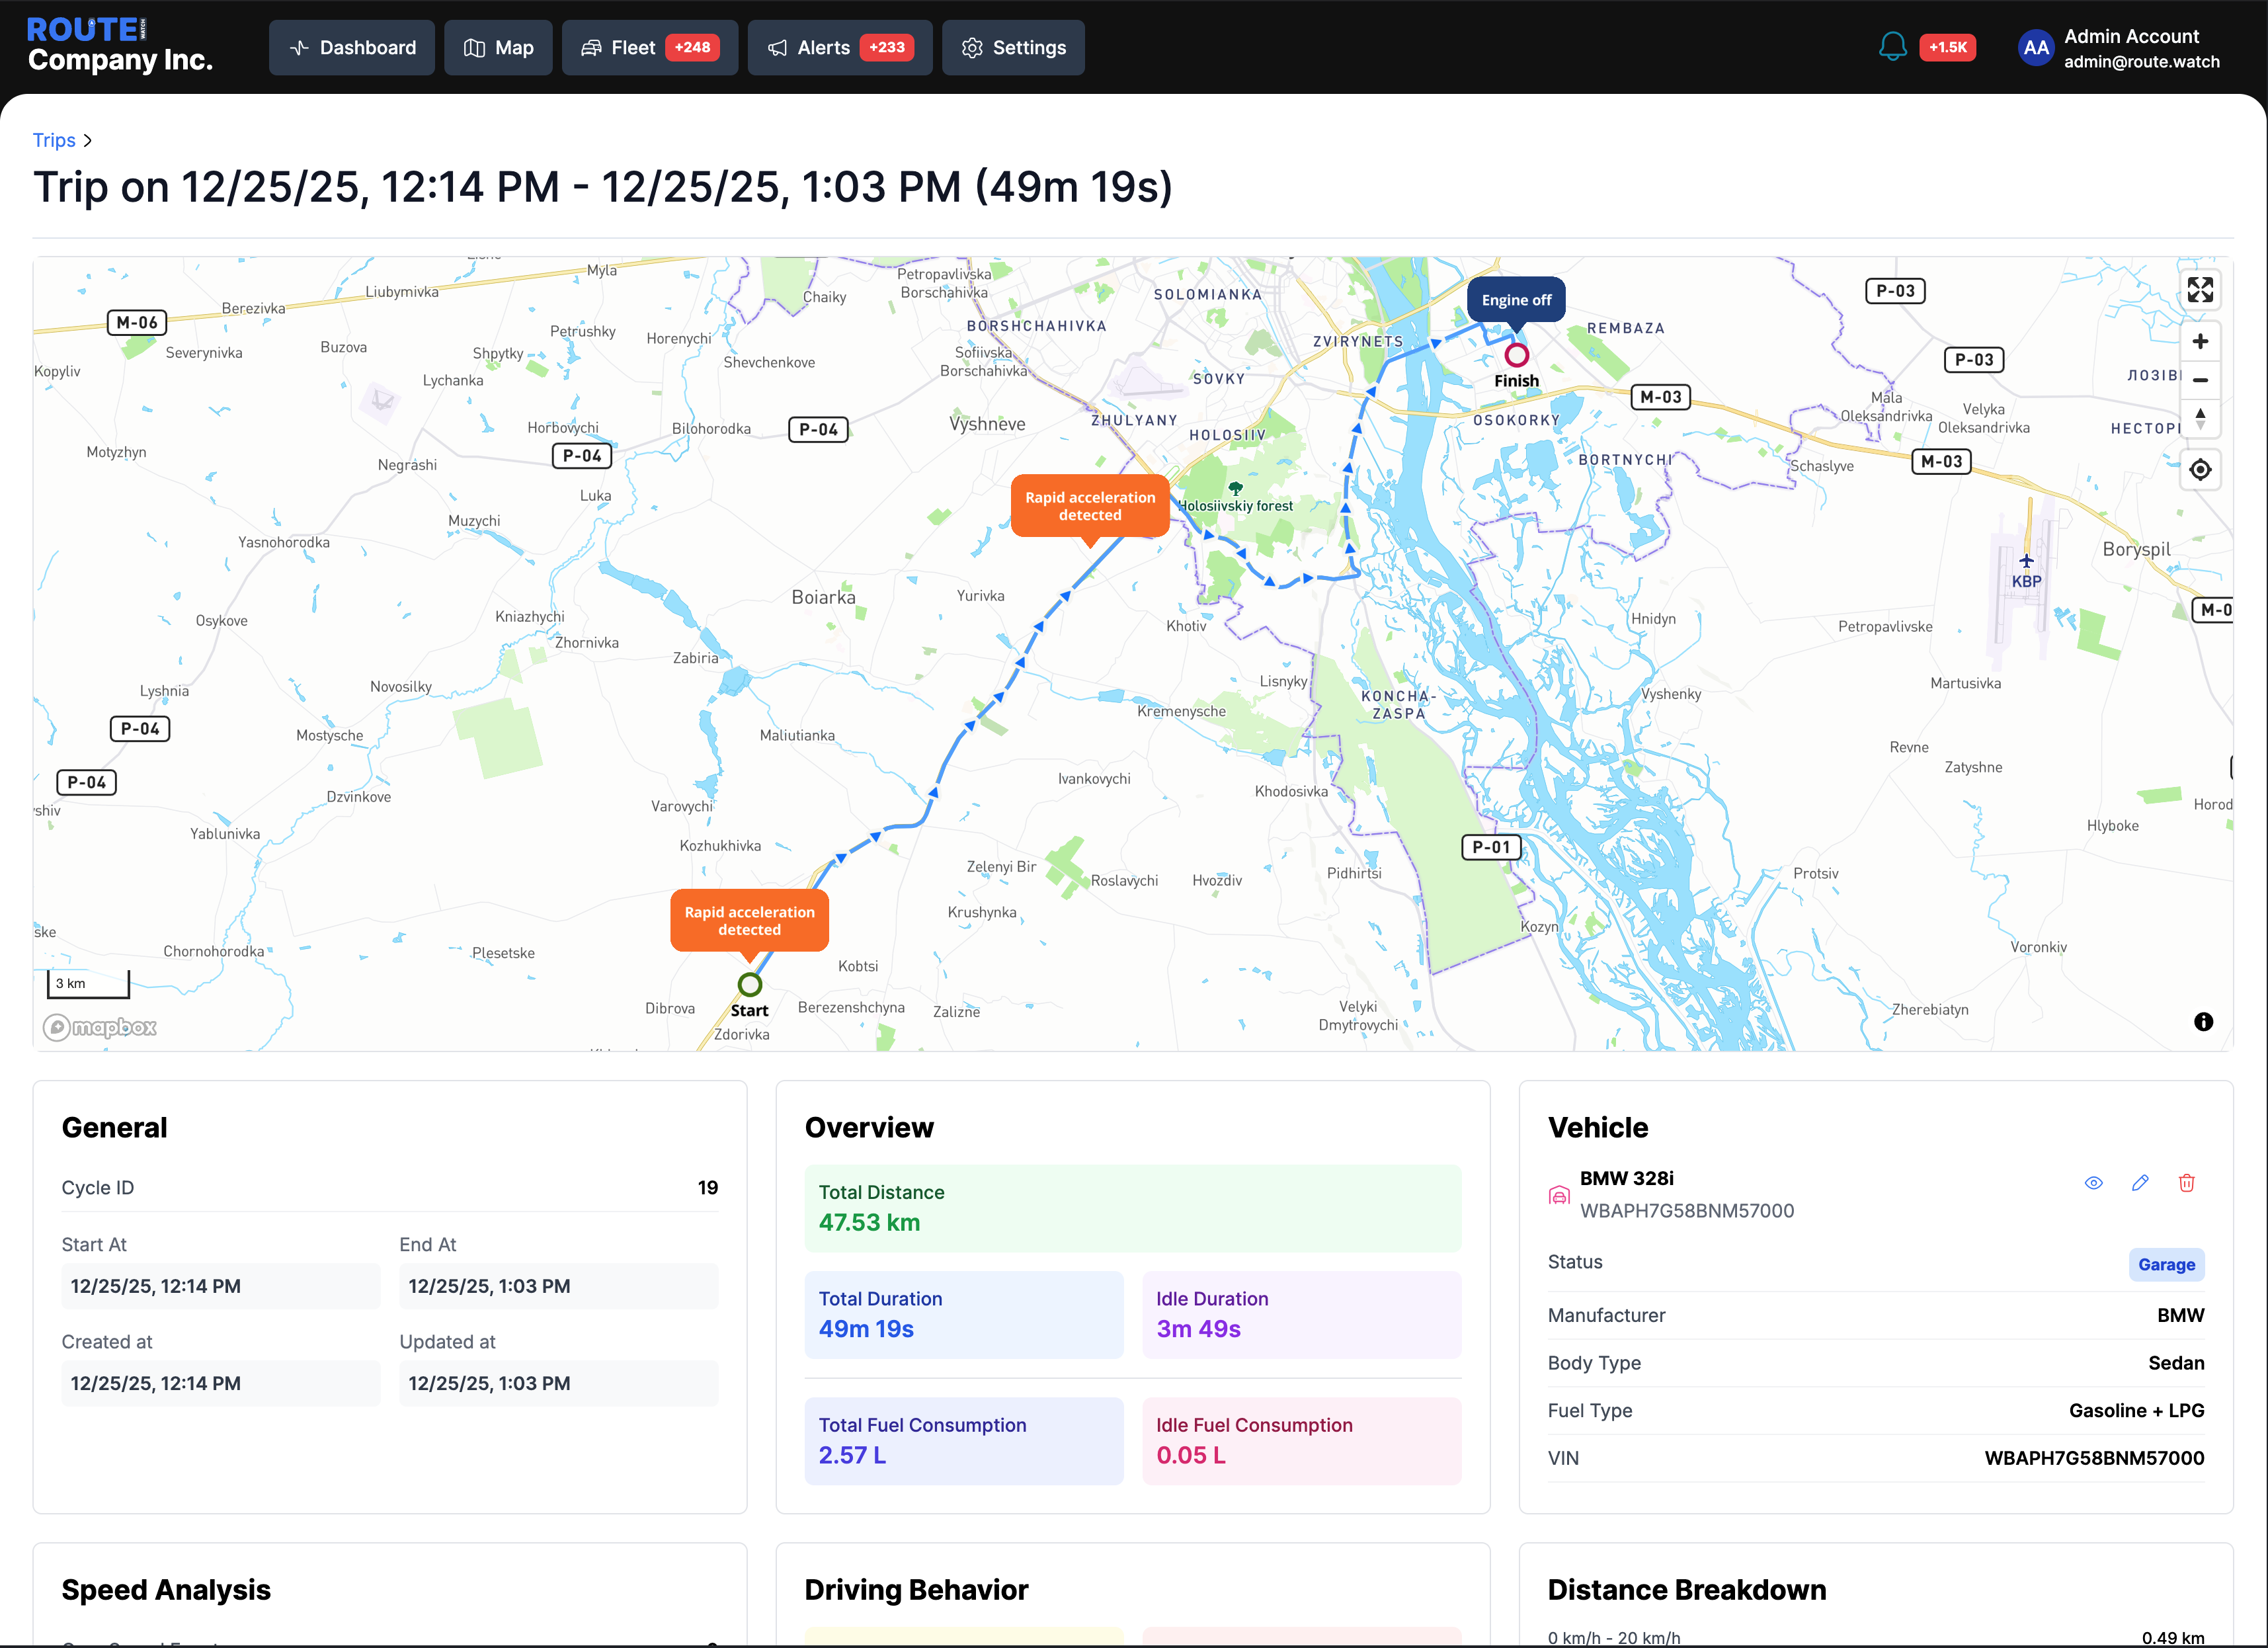The image size is (2268, 1648).
Task: Open the notifications bell
Action: coord(1892,47)
